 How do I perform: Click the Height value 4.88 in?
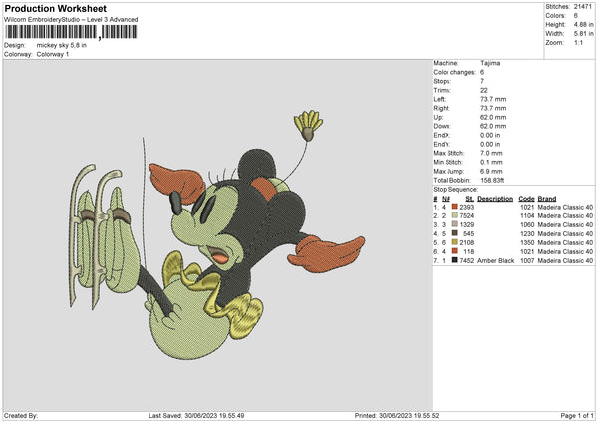[583, 24]
